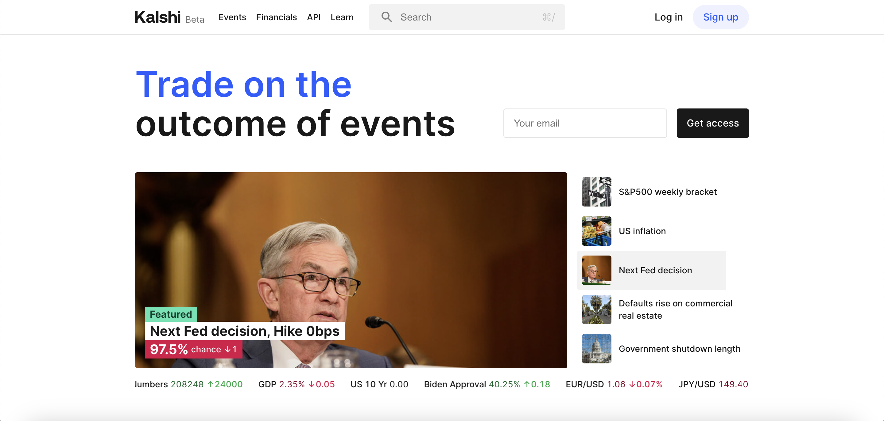Open the commercial real estate palm thumbnail
This screenshot has width=884, height=421.
point(596,309)
